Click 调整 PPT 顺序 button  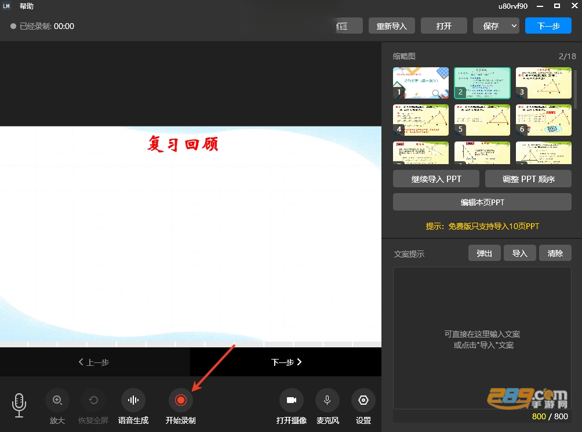(528, 179)
